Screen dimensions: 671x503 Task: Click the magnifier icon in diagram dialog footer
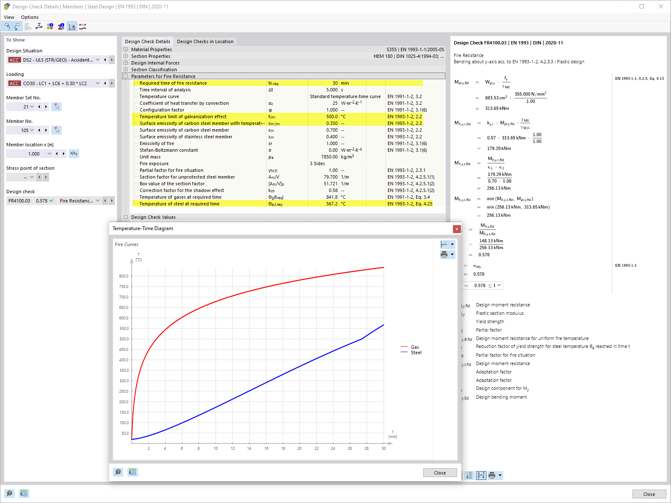pos(118,472)
